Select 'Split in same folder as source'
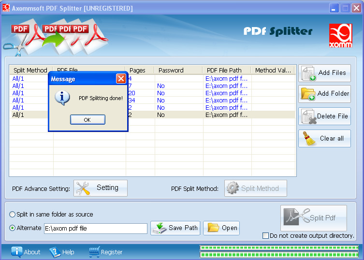Image resolution: width=364 pixels, height=260 pixels. pyautogui.click(x=13, y=215)
